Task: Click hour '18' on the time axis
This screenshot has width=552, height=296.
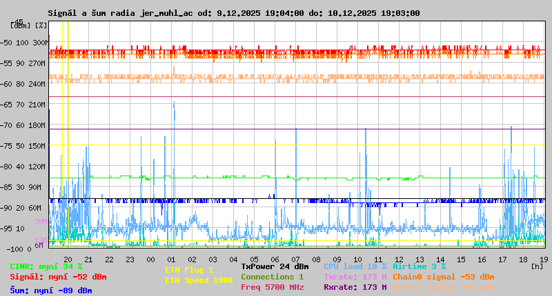Action: pyautogui.click(x=523, y=260)
